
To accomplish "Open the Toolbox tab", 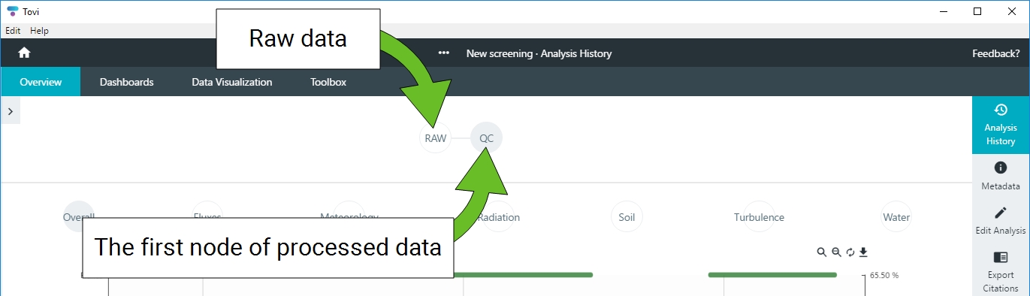I will 328,82.
